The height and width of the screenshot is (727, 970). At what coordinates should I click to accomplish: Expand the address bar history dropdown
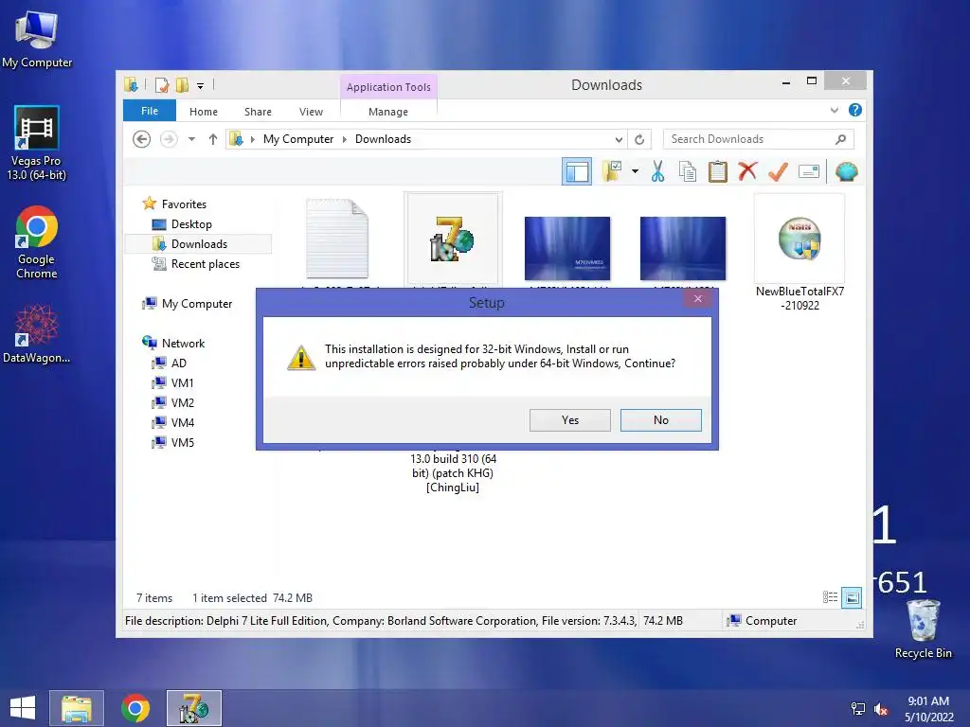click(x=618, y=140)
